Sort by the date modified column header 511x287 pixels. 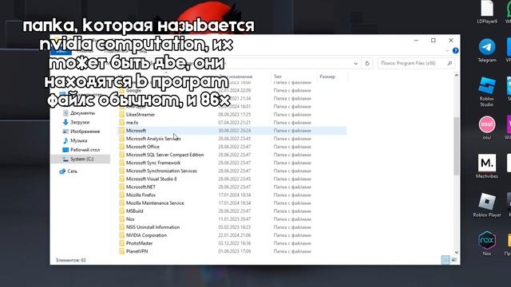pyautogui.click(x=244, y=77)
